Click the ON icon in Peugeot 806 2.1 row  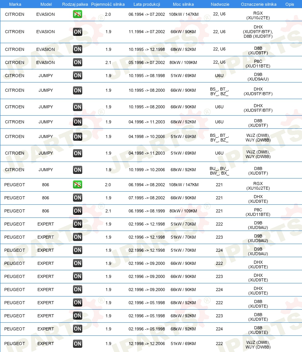77,211
